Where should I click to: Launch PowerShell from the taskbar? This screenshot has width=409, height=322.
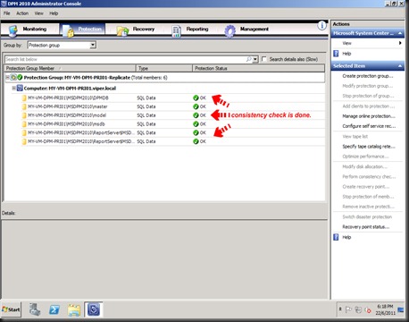[x=54, y=309]
